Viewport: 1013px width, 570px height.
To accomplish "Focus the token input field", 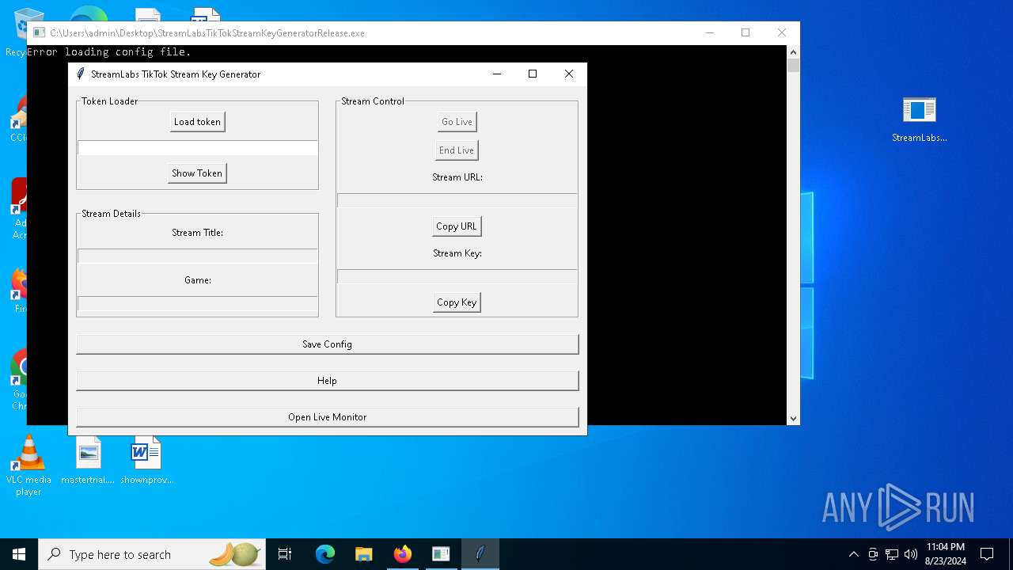I will pos(197,148).
